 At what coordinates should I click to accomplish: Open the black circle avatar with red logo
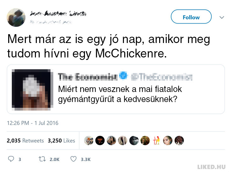tap(100, 141)
